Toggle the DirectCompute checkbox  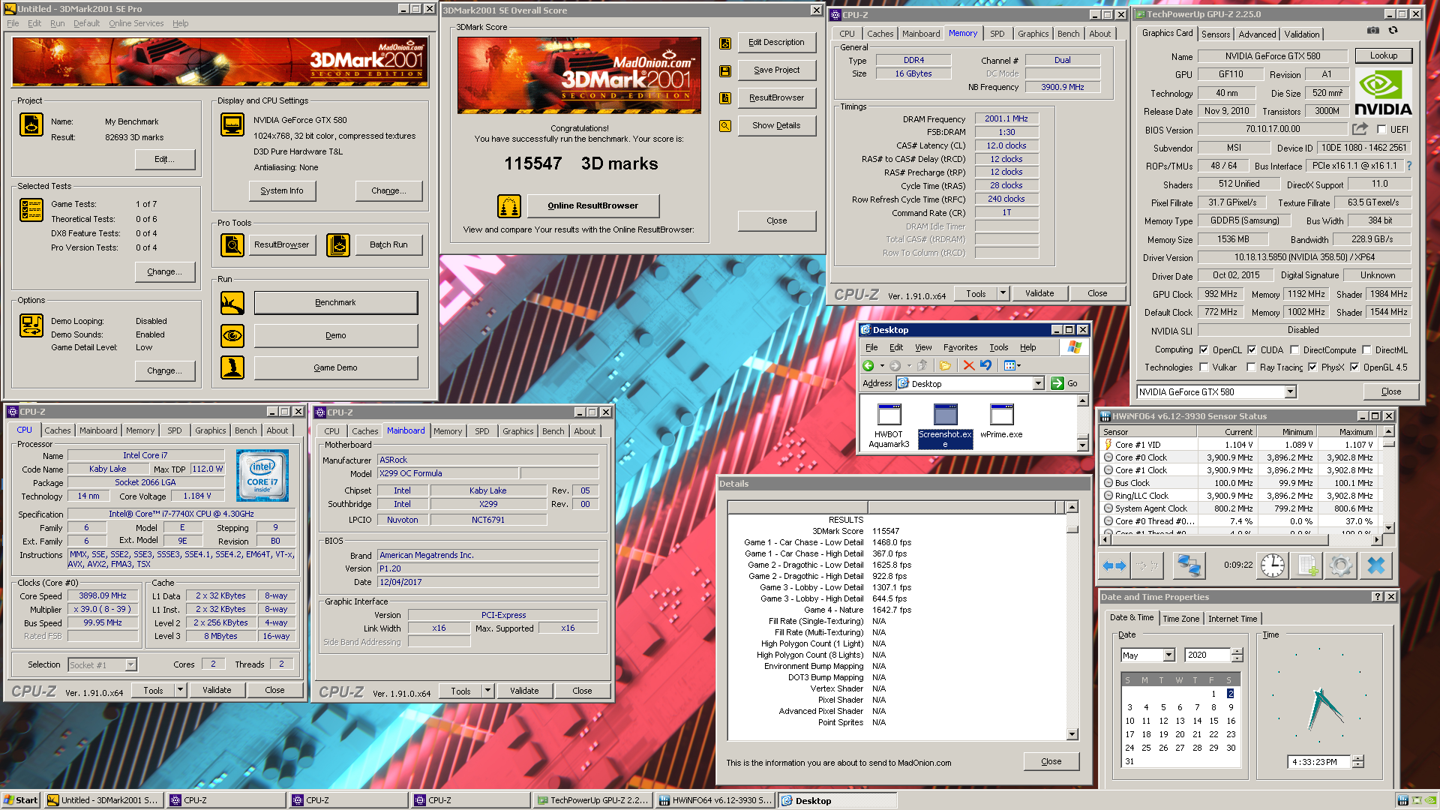coord(1294,349)
